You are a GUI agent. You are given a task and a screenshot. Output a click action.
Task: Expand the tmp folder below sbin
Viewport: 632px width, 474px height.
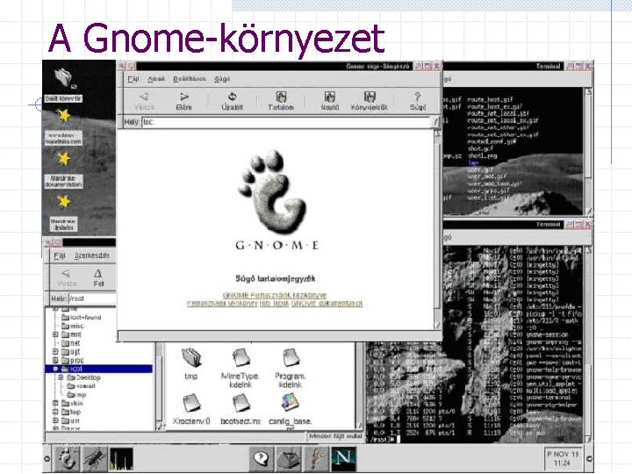click(x=55, y=412)
